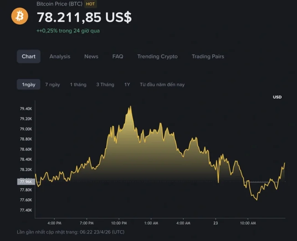This screenshot has width=297, height=241.
Task: View the Trending Crypto tab
Action: pos(157,56)
